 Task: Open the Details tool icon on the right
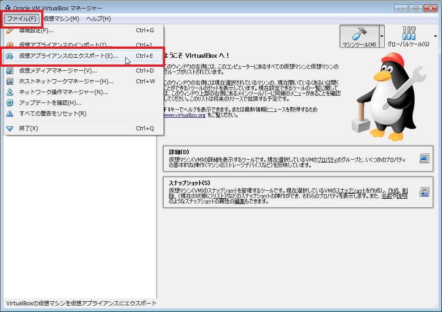click(x=424, y=158)
